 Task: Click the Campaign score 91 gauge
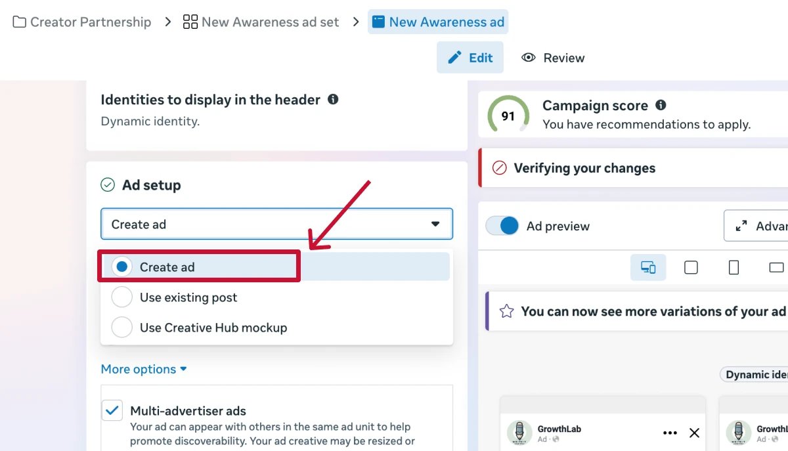(x=508, y=116)
